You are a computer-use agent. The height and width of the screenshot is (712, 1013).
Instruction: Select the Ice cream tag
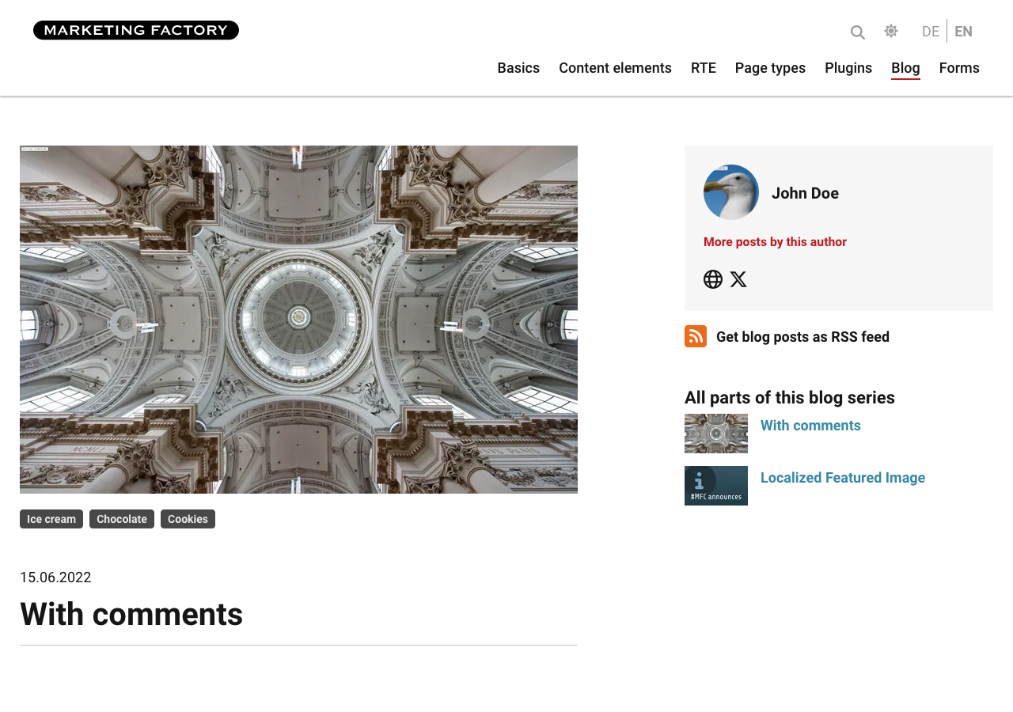[x=51, y=519]
